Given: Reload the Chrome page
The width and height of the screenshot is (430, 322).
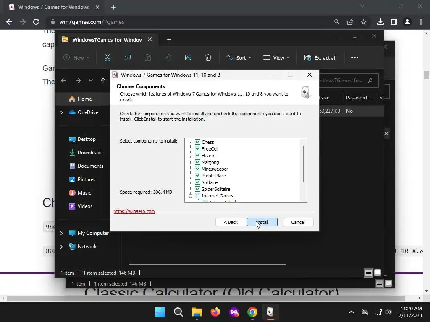Looking at the screenshot, I should [36, 22].
